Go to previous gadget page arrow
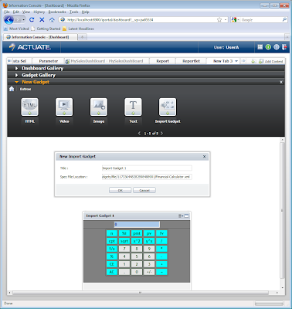Image resolution: width=292 pixels, height=309 pixels. pos(139,133)
